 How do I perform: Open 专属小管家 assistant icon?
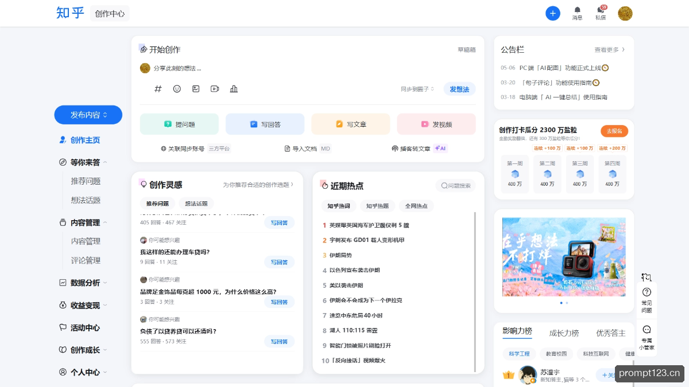pyautogui.click(x=647, y=338)
